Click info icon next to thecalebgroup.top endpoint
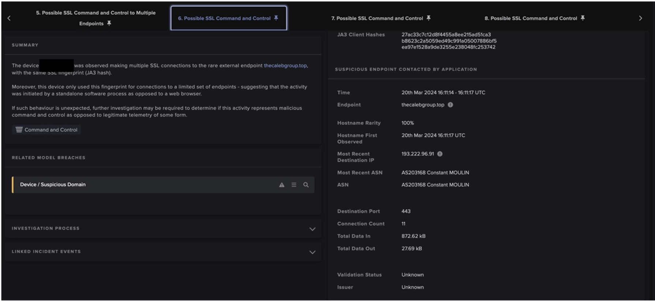This screenshot has width=655, height=301. 450,105
